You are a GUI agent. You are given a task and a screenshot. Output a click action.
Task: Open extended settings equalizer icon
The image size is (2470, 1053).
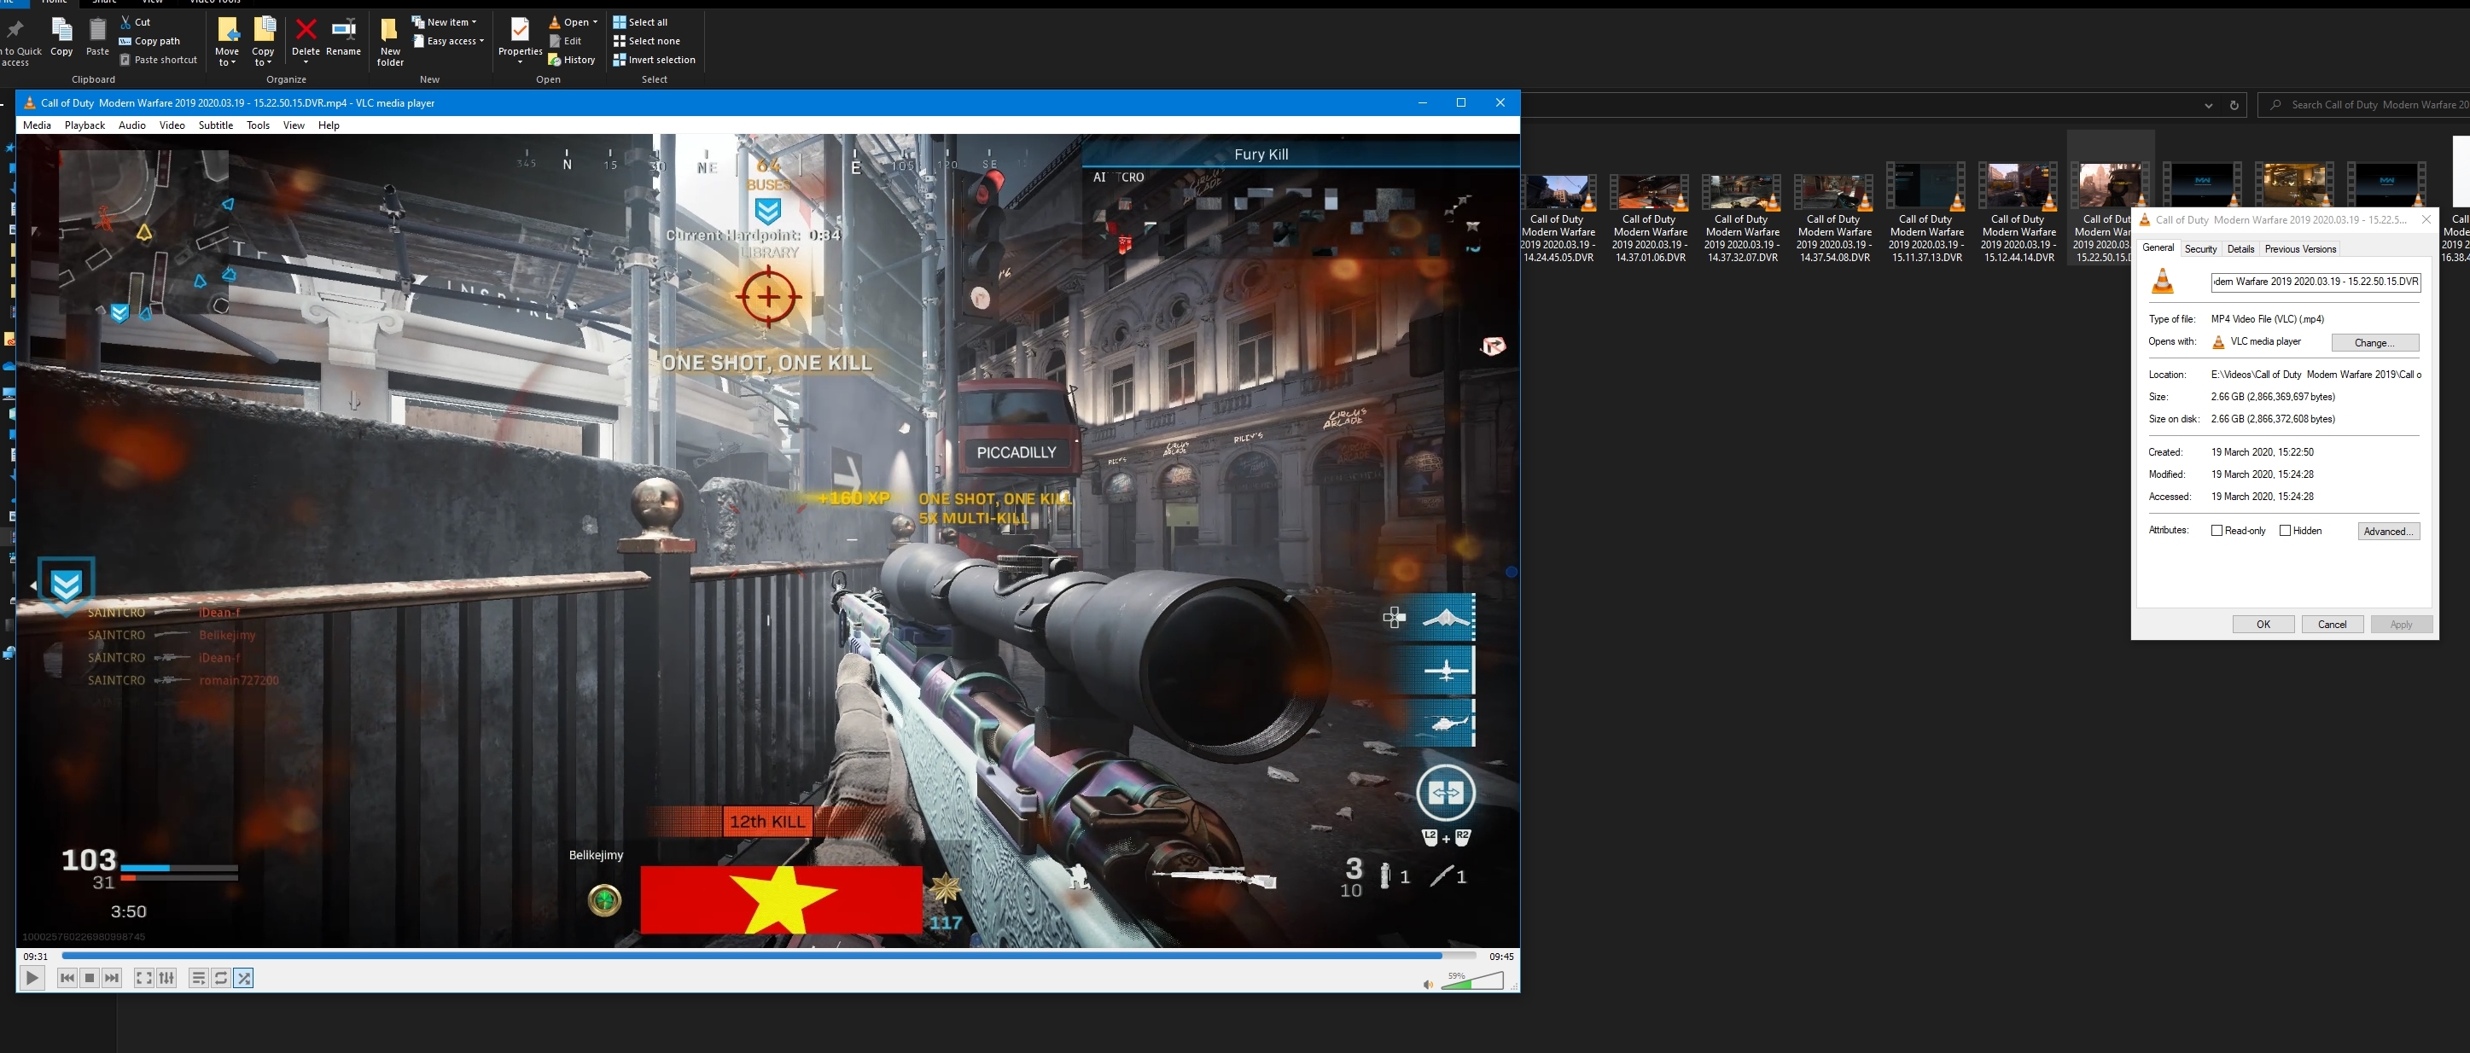166,978
